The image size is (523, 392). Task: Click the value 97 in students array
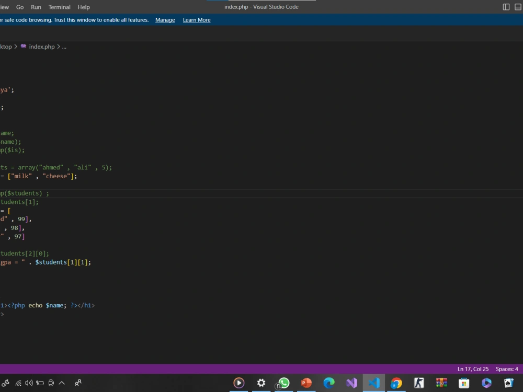pos(18,237)
